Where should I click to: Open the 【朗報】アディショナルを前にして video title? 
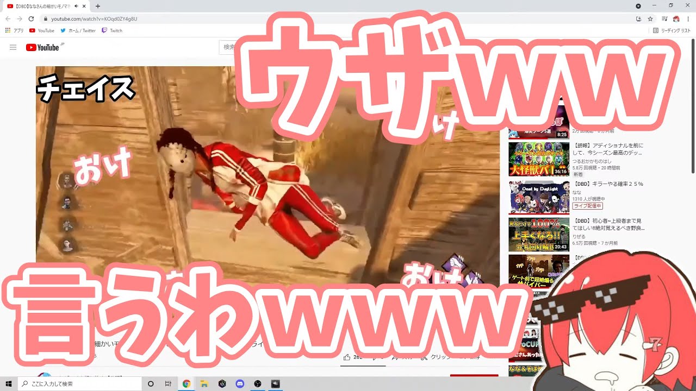pyautogui.click(x=608, y=149)
